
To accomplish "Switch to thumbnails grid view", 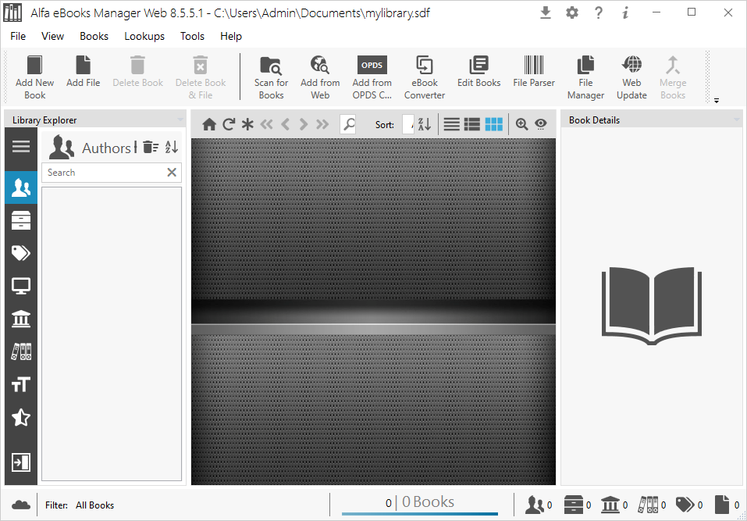I will 493,124.
